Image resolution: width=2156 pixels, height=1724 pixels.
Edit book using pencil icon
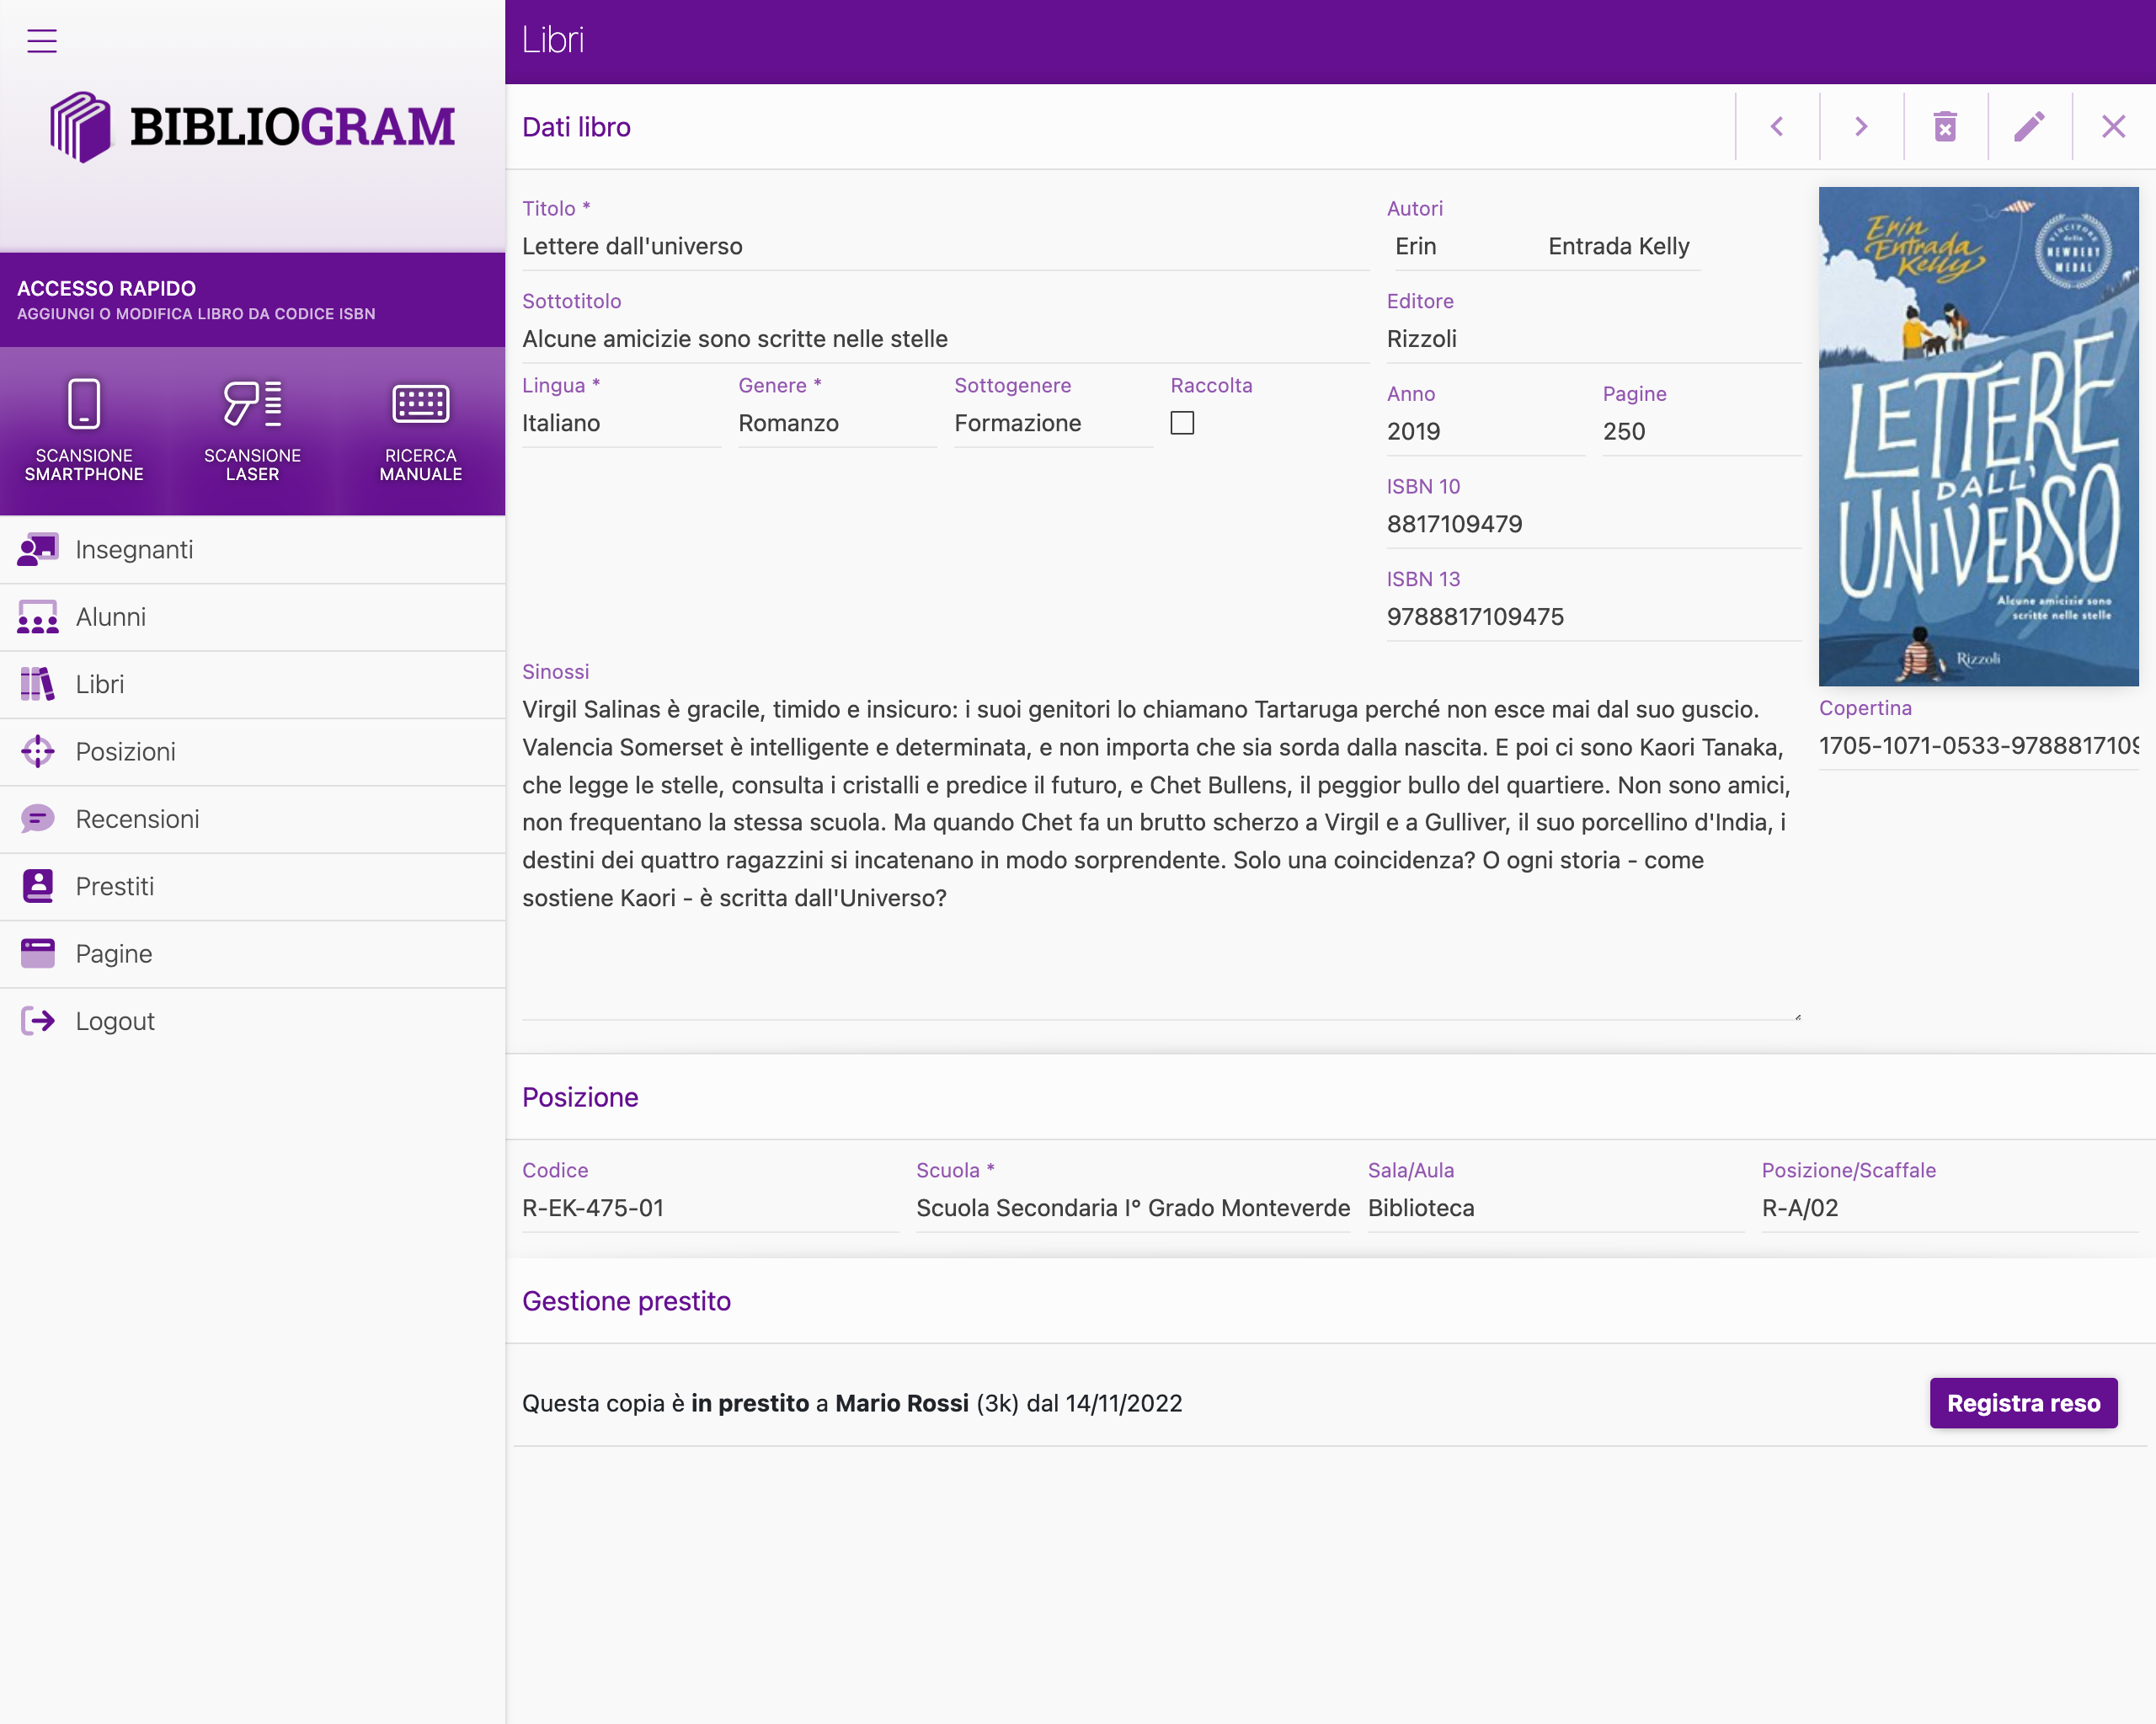[2029, 127]
